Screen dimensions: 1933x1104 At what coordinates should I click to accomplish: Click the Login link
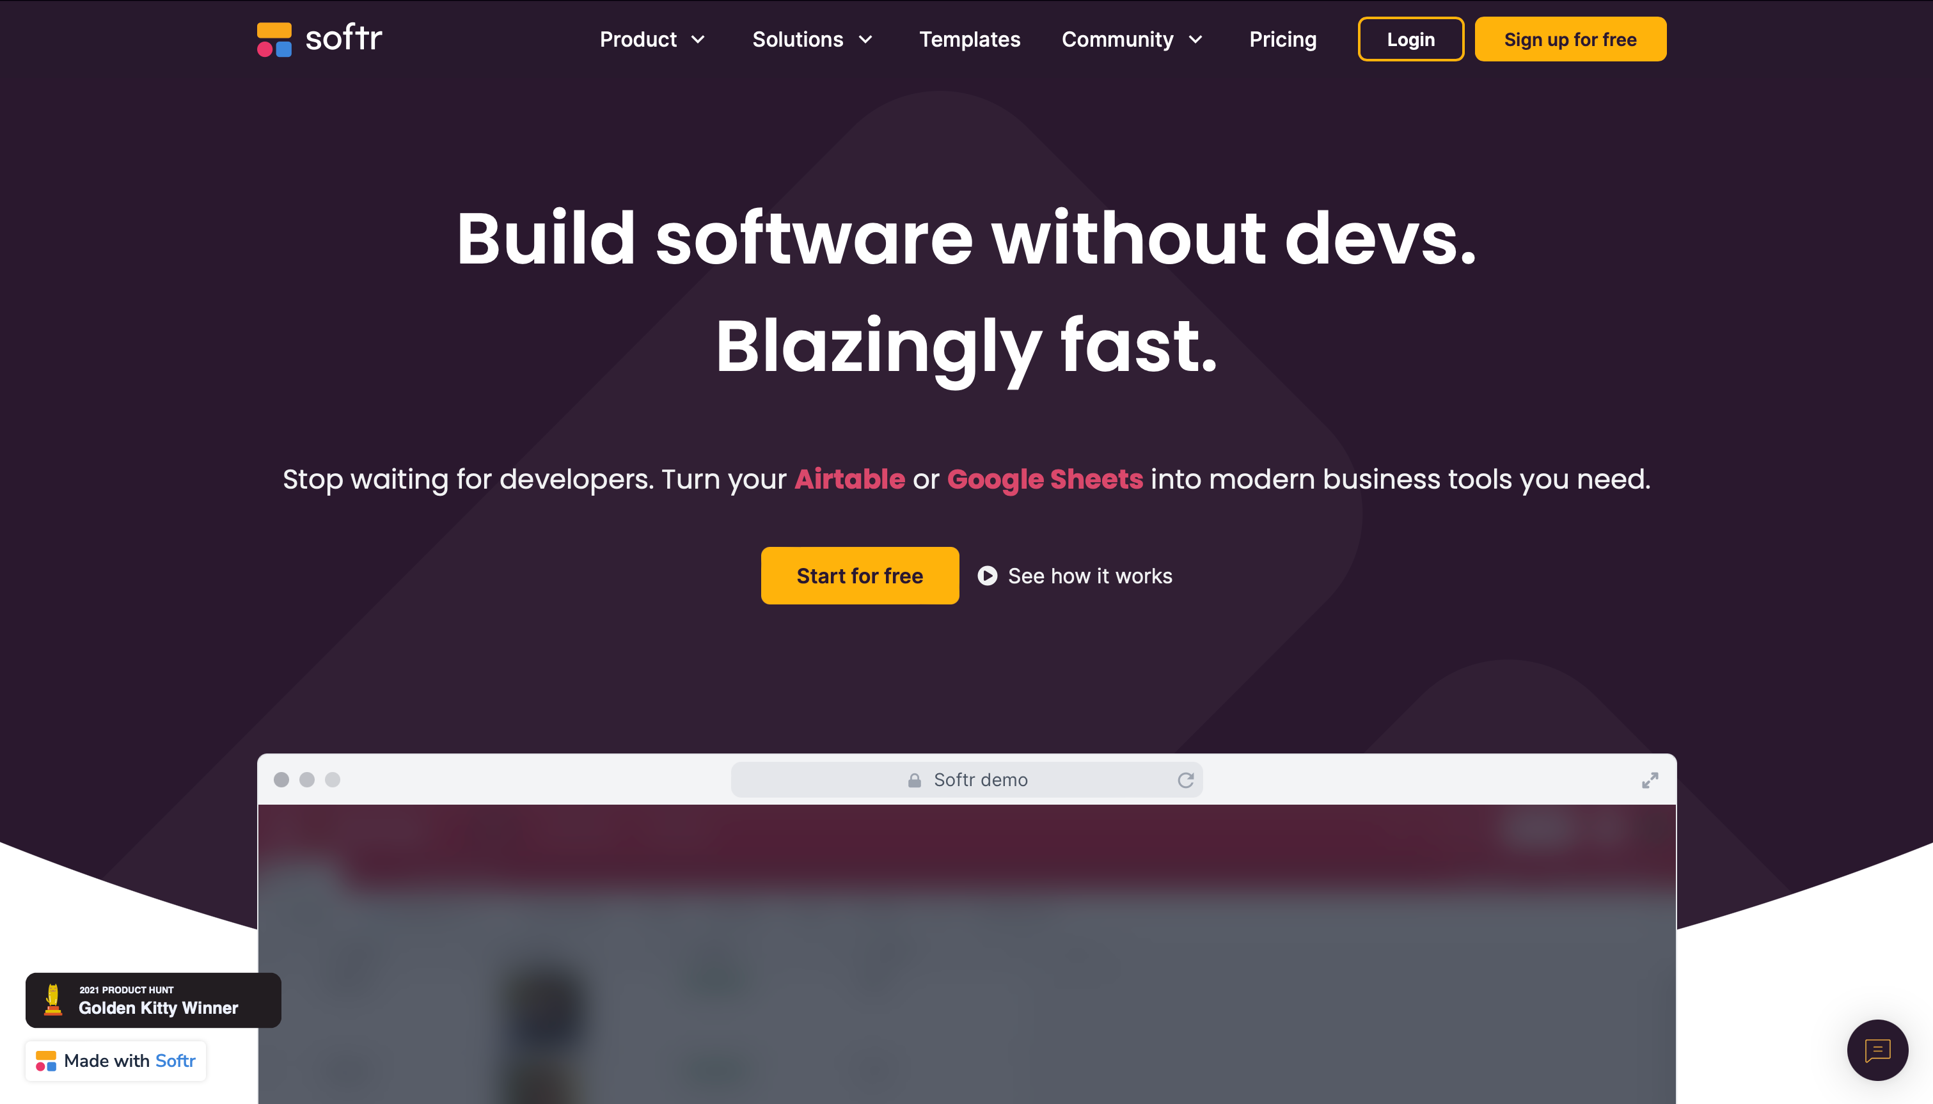coord(1410,40)
